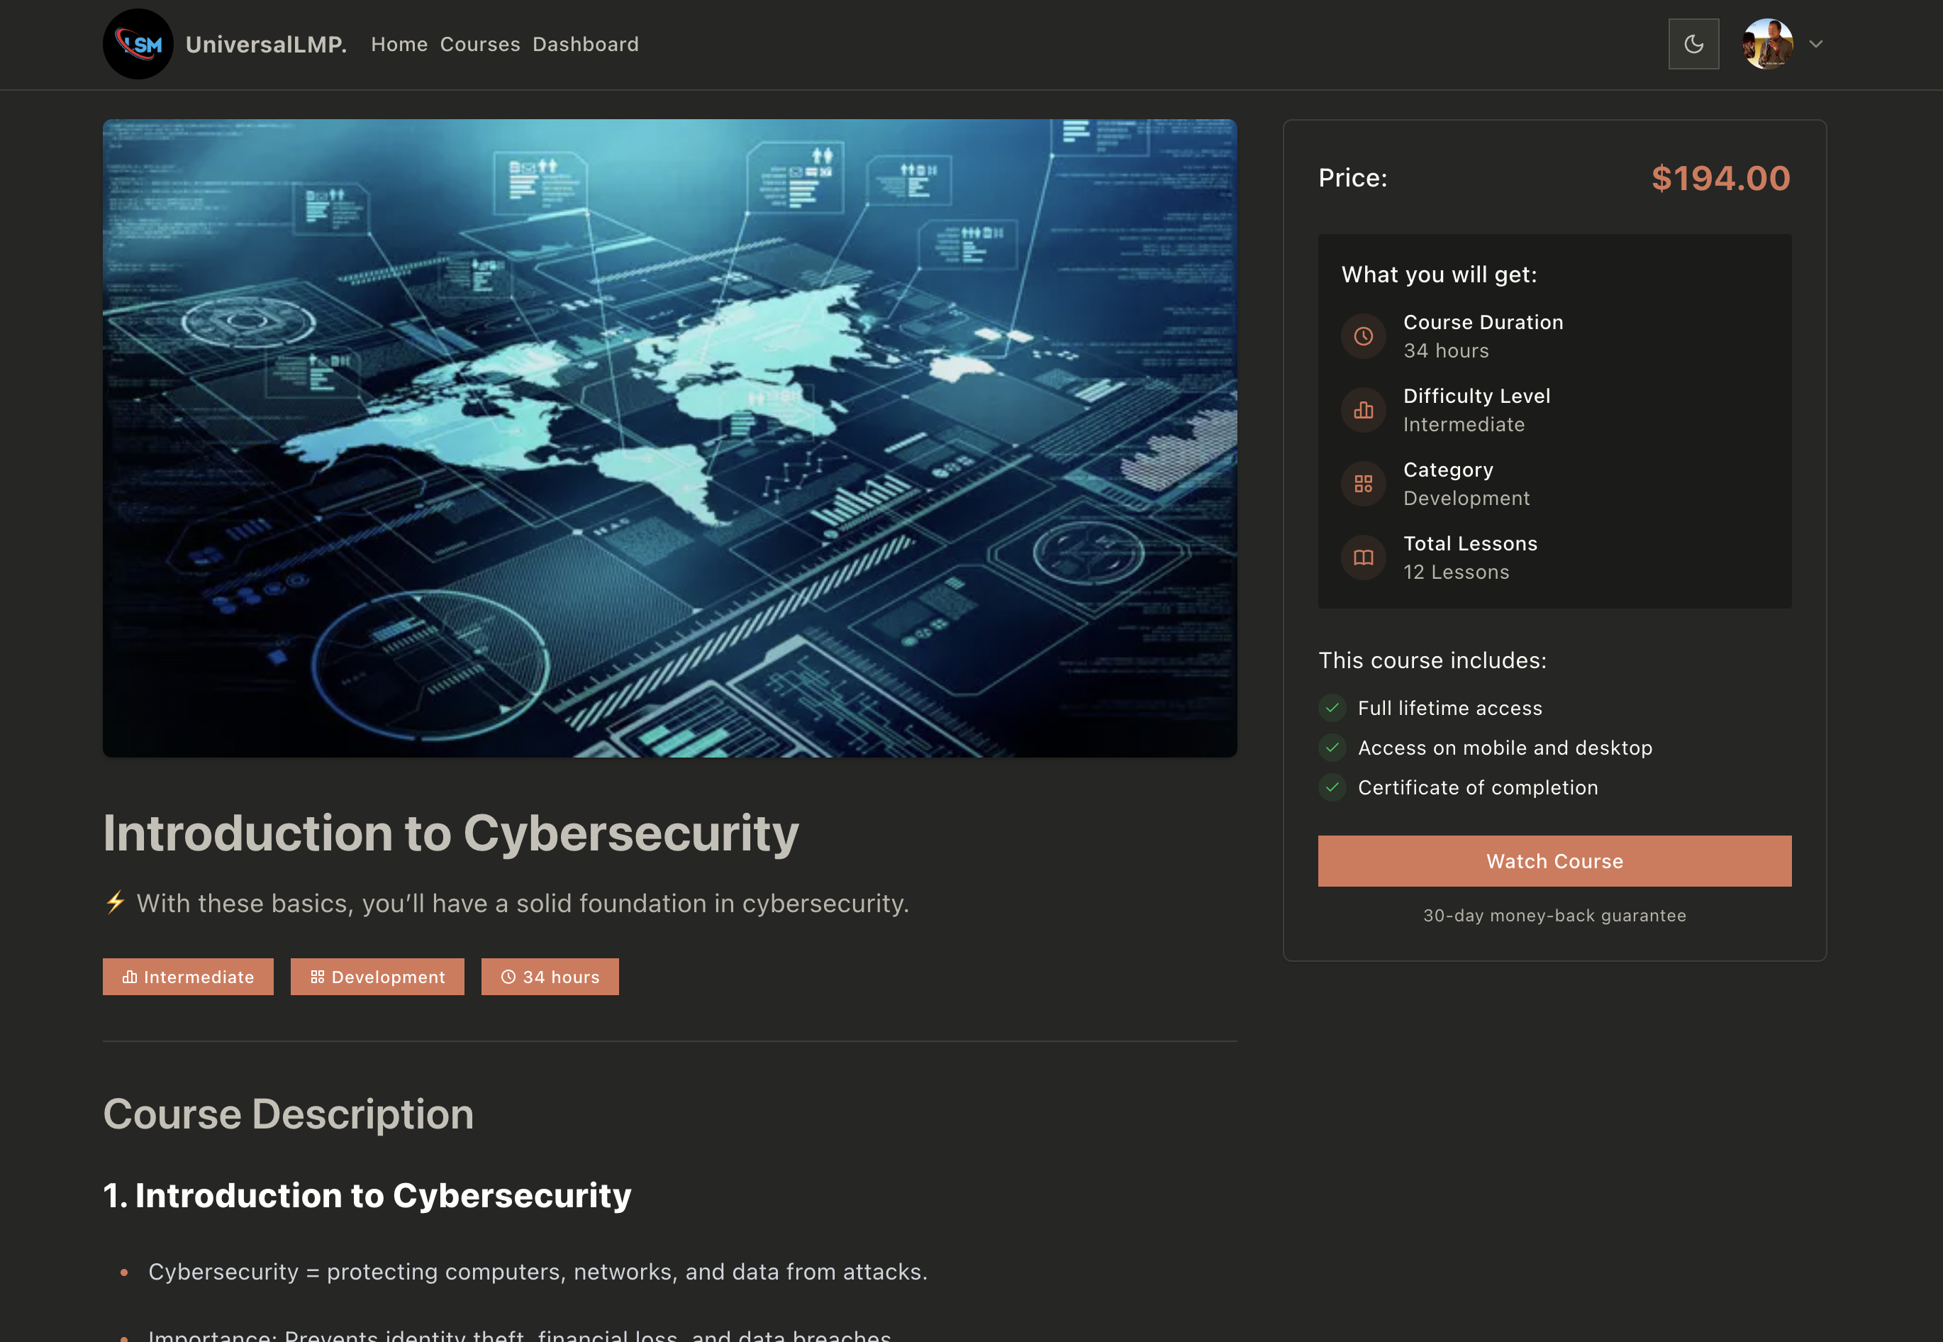The width and height of the screenshot is (1943, 1342).
Task: Click the UniversalLMP logo icon
Action: coord(138,44)
